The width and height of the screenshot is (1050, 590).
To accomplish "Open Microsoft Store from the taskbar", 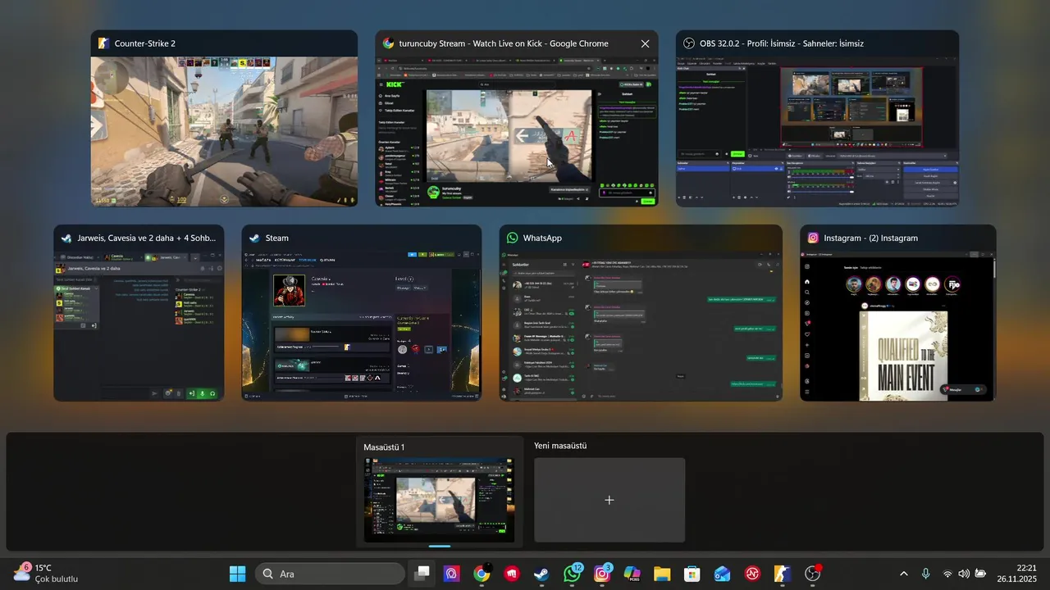I will click(x=692, y=574).
